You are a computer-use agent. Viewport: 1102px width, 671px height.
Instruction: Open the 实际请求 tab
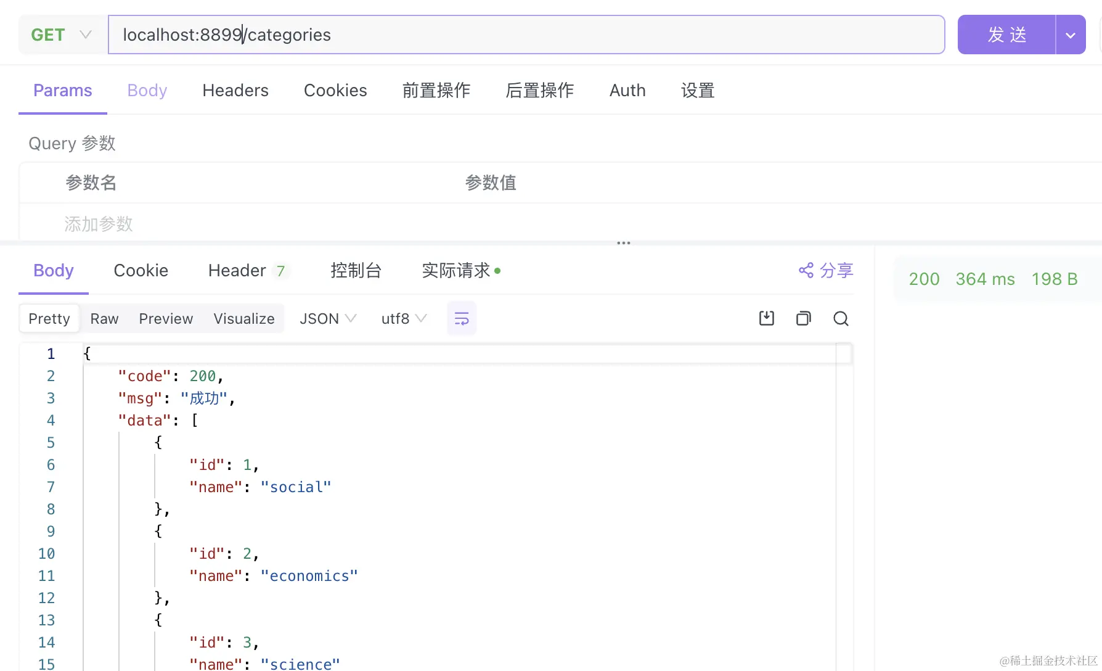click(461, 270)
